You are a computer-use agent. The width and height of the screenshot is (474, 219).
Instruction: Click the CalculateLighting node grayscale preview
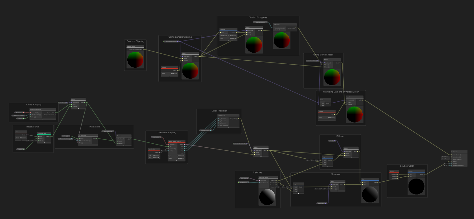[x=267, y=197]
